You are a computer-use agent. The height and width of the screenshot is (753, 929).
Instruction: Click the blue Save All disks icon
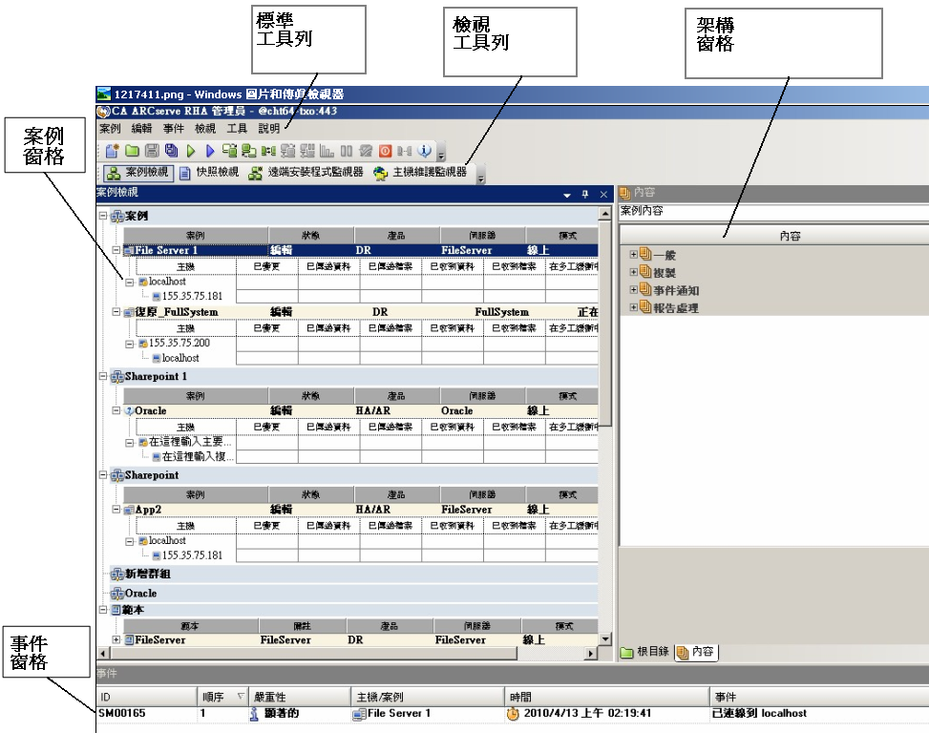[x=171, y=151]
